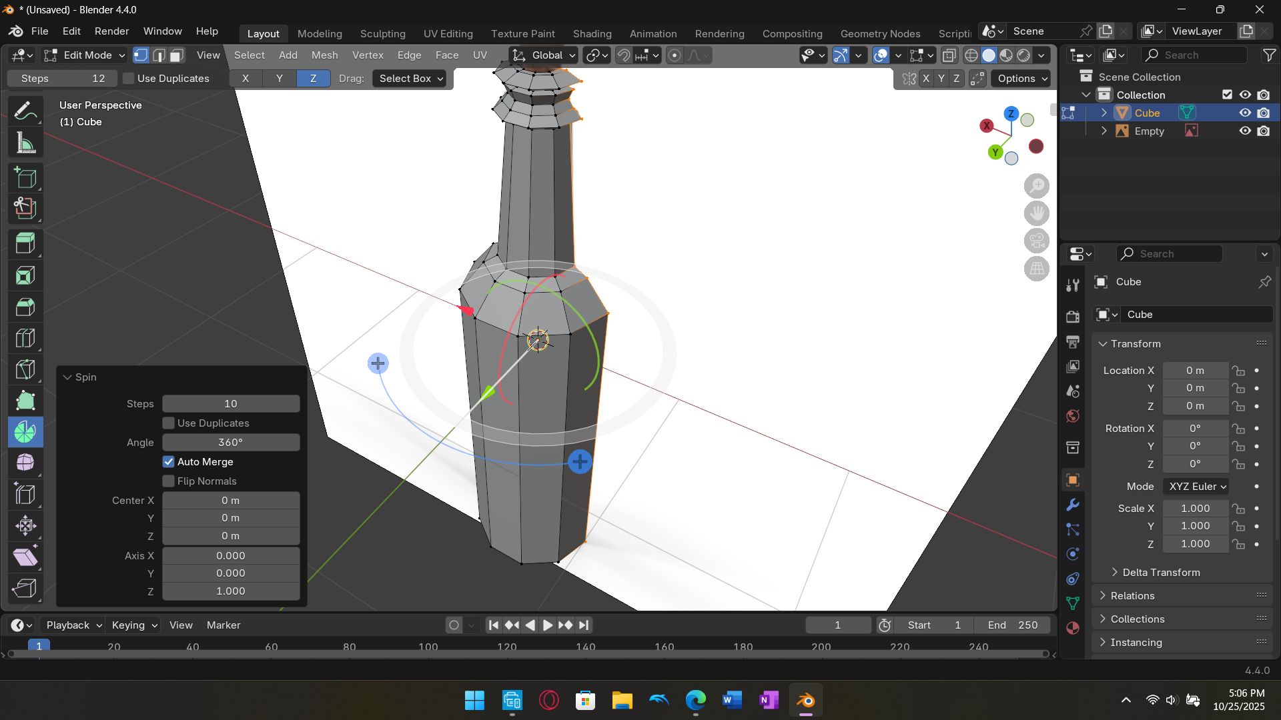Switch to Sculpting workspace tab
The width and height of the screenshot is (1281, 720).
(x=382, y=33)
